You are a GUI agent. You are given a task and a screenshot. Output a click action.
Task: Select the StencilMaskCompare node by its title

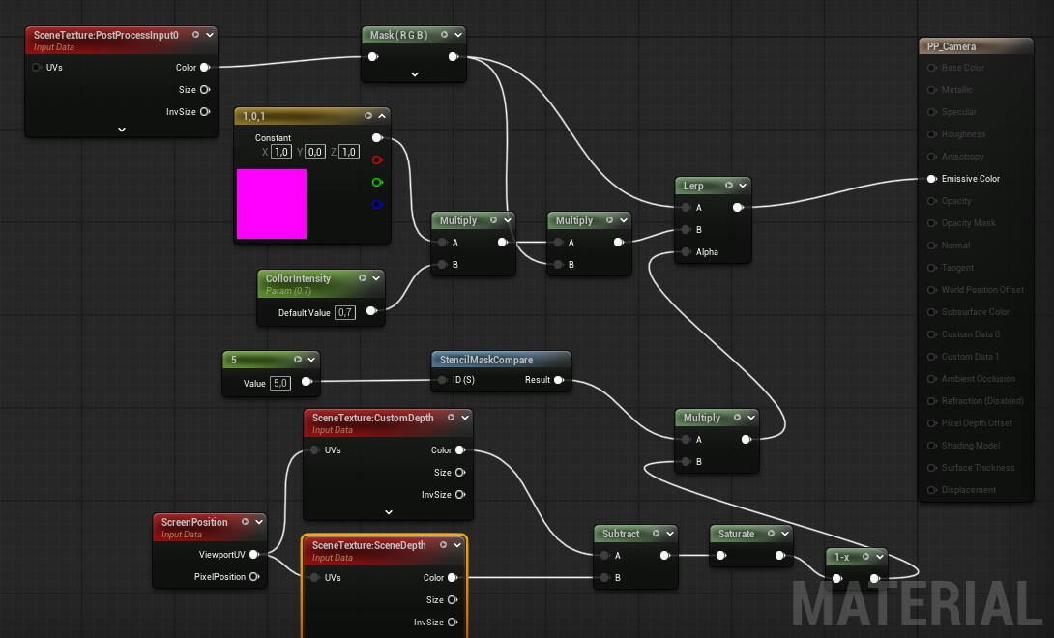pyautogui.click(x=485, y=360)
